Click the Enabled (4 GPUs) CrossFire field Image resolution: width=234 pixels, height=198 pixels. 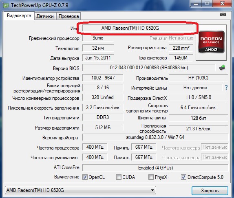pos(155,168)
